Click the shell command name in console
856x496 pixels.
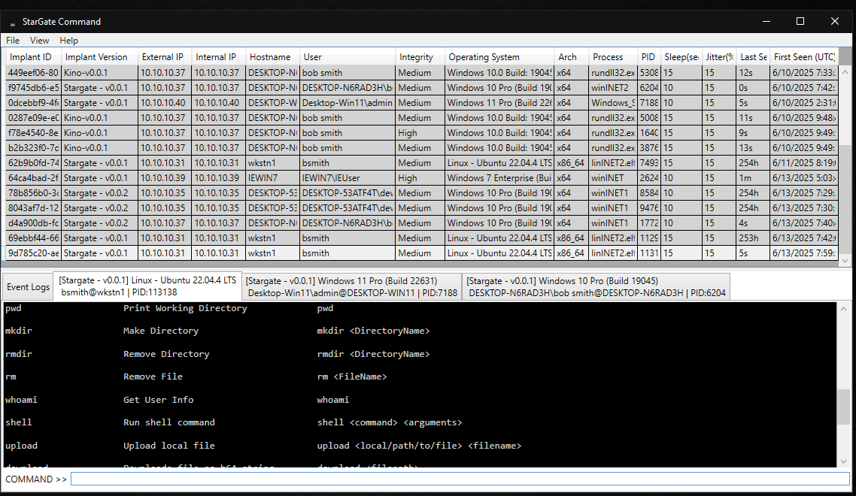[x=19, y=422]
